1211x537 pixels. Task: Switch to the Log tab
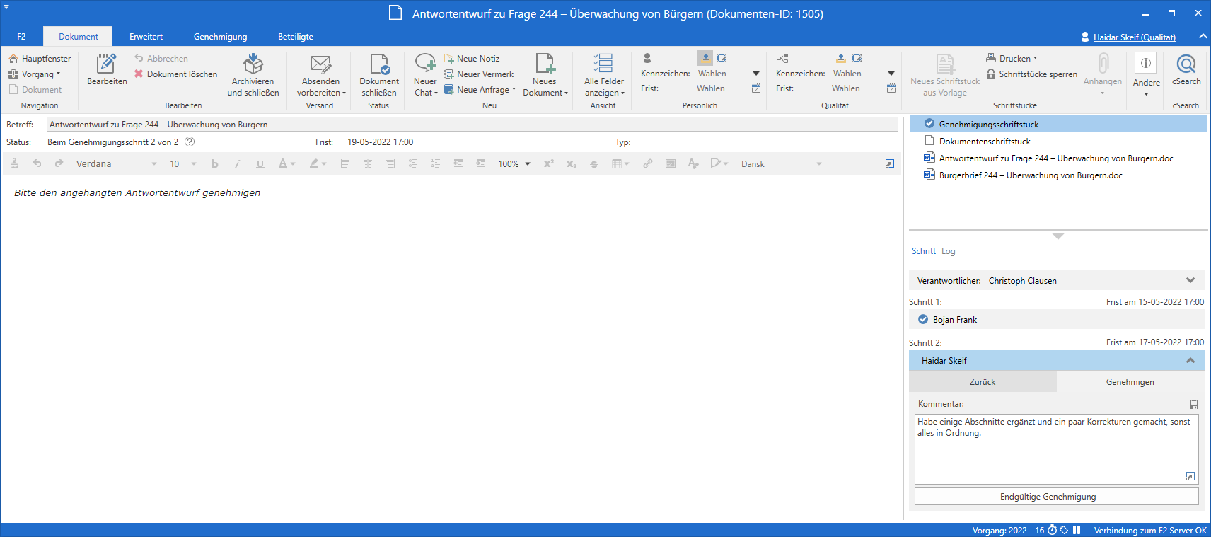[948, 251]
